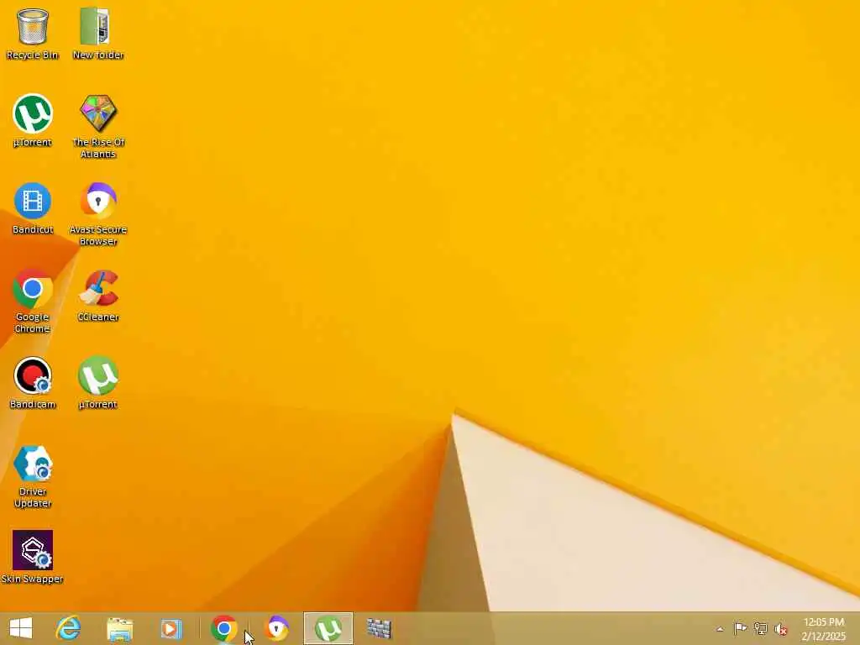Open File Explorer from the taskbar
The width and height of the screenshot is (860, 645).
(119, 629)
